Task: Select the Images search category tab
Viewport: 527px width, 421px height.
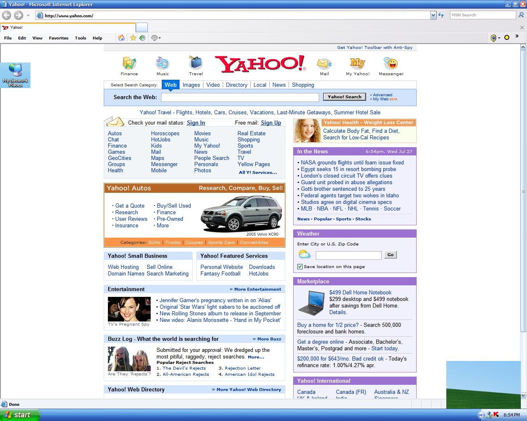Action: coord(191,85)
